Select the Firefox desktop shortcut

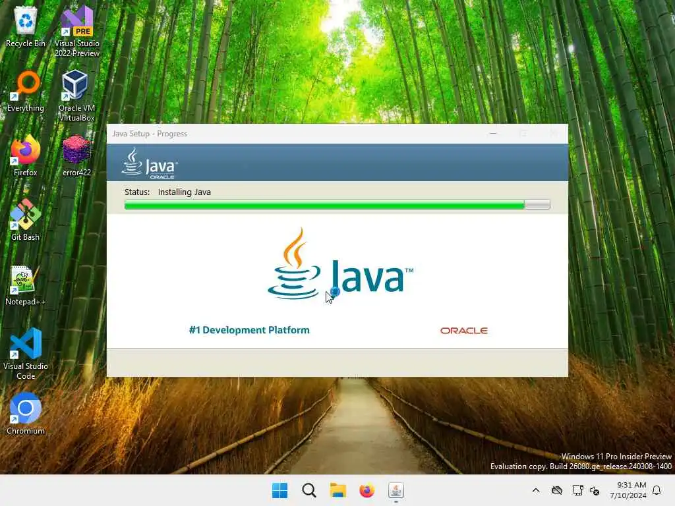pyautogui.click(x=26, y=155)
